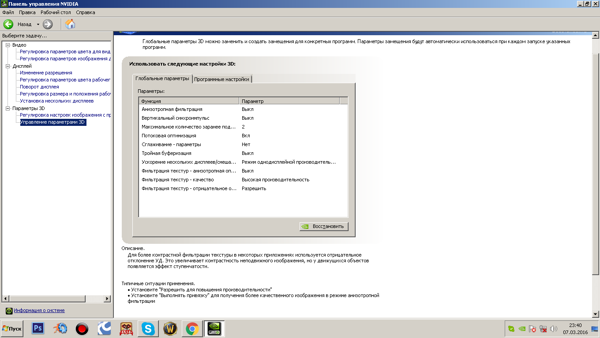The image size is (600, 338).
Task: Open Регулировка параметров изображения task
Action: click(x=65, y=59)
